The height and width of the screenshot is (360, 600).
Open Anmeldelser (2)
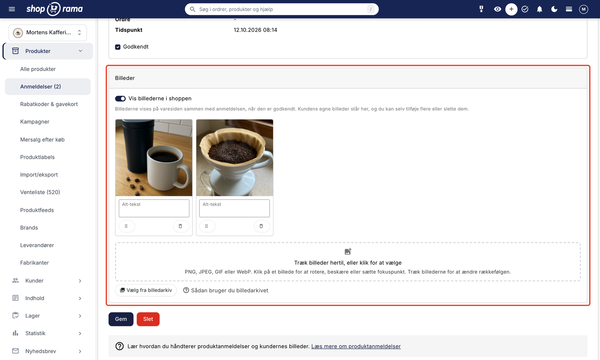tap(48, 86)
